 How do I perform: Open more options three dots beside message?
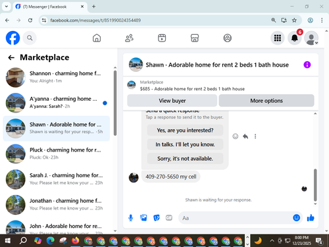click(x=255, y=136)
